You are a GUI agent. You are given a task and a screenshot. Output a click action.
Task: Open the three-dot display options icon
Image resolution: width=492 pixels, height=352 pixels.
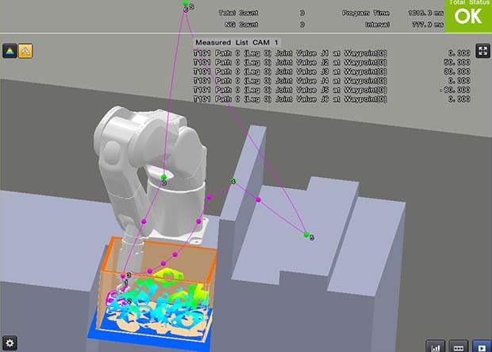[x=458, y=346]
